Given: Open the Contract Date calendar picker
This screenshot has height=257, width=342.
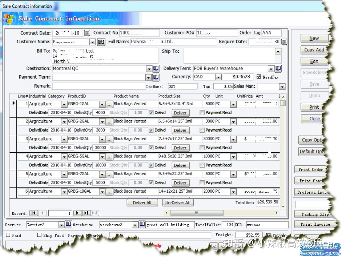Looking at the screenshot, I should pos(87,33).
